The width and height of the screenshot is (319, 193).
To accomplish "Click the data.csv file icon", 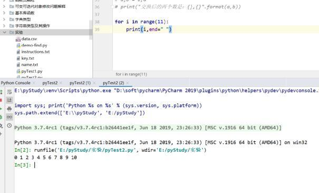I will pyautogui.click(x=18, y=39).
